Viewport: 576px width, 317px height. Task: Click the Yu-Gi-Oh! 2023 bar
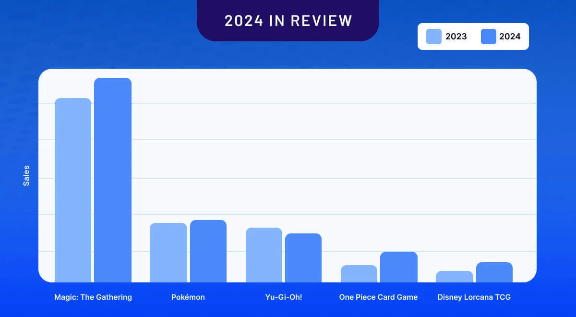pyautogui.click(x=264, y=255)
